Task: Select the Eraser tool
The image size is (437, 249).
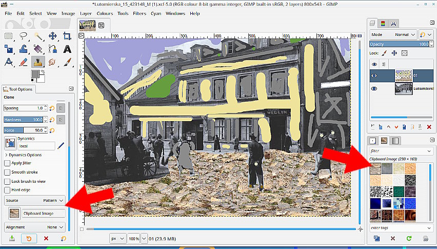Action: [x=24, y=62]
